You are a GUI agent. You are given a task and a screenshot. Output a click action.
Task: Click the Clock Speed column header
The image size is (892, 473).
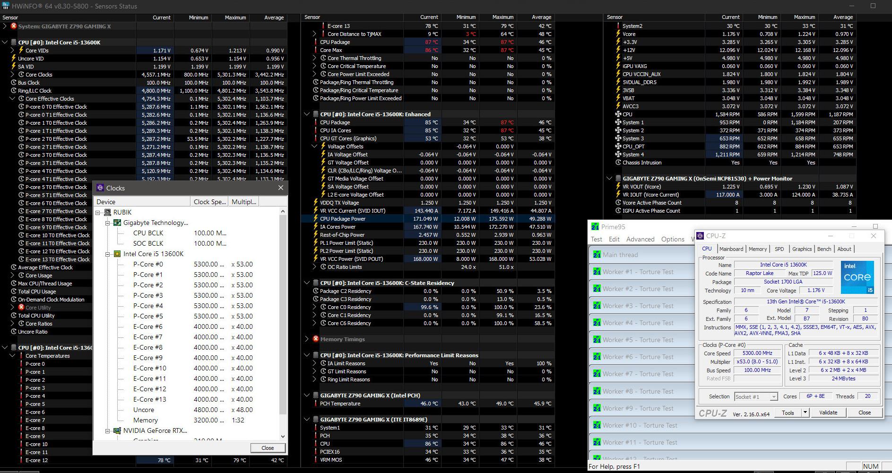tap(209, 202)
